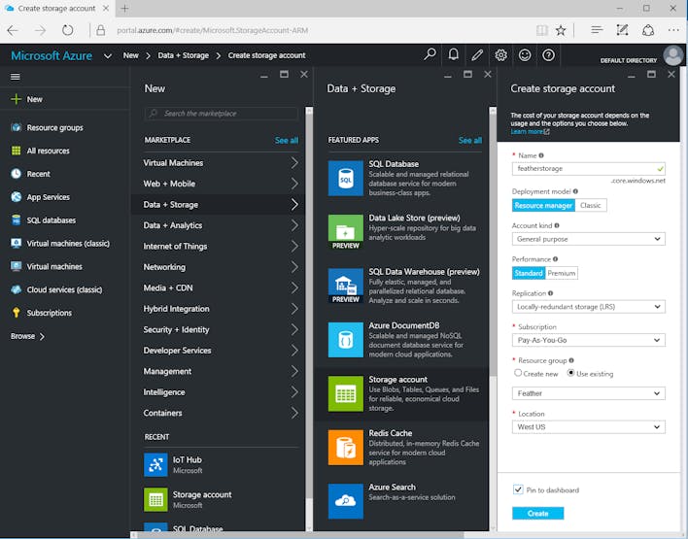Open the portal search magnifier icon
This screenshot has width=688, height=539.
point(430,54)
